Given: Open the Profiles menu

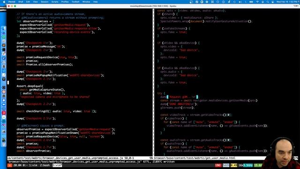Looking at the screenshot, I should pos(65,2).
